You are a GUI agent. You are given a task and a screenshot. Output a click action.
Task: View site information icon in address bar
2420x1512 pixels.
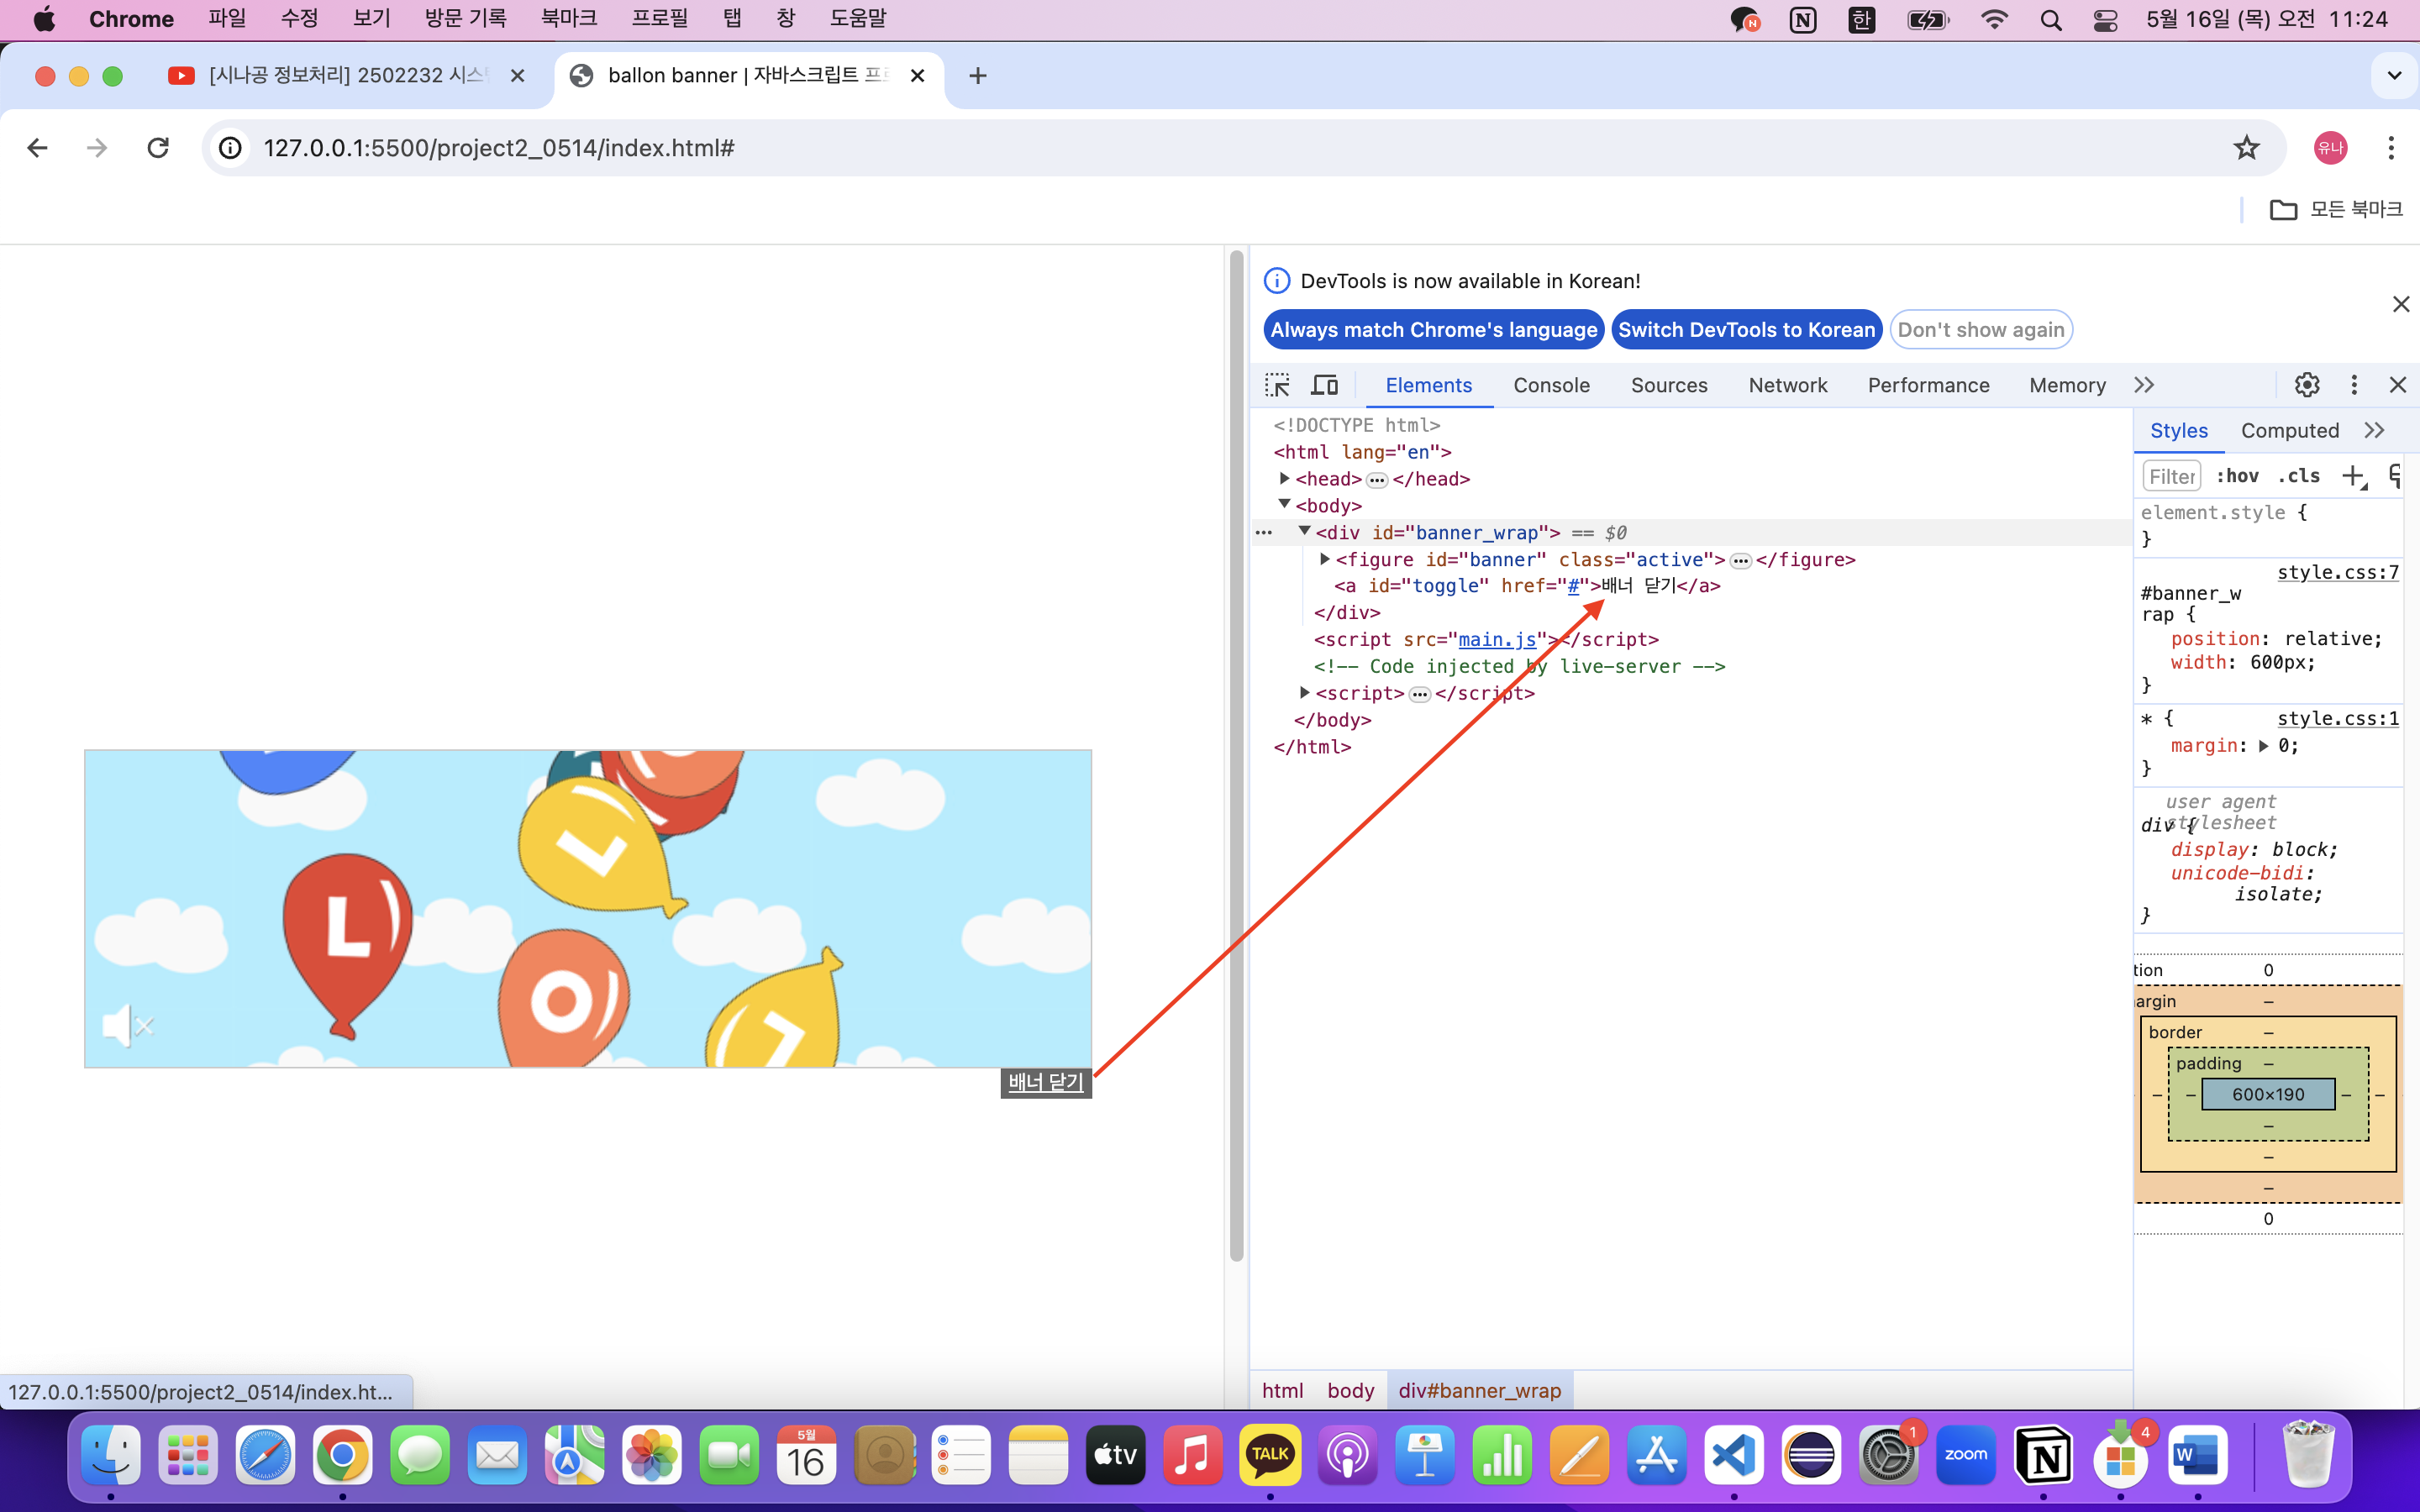click(x=231, y=148)
